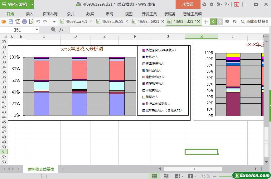Viewport: 271px width, 179px height.
Task: Add a new sheet with plus icon
Action: [x=63, y=169]
